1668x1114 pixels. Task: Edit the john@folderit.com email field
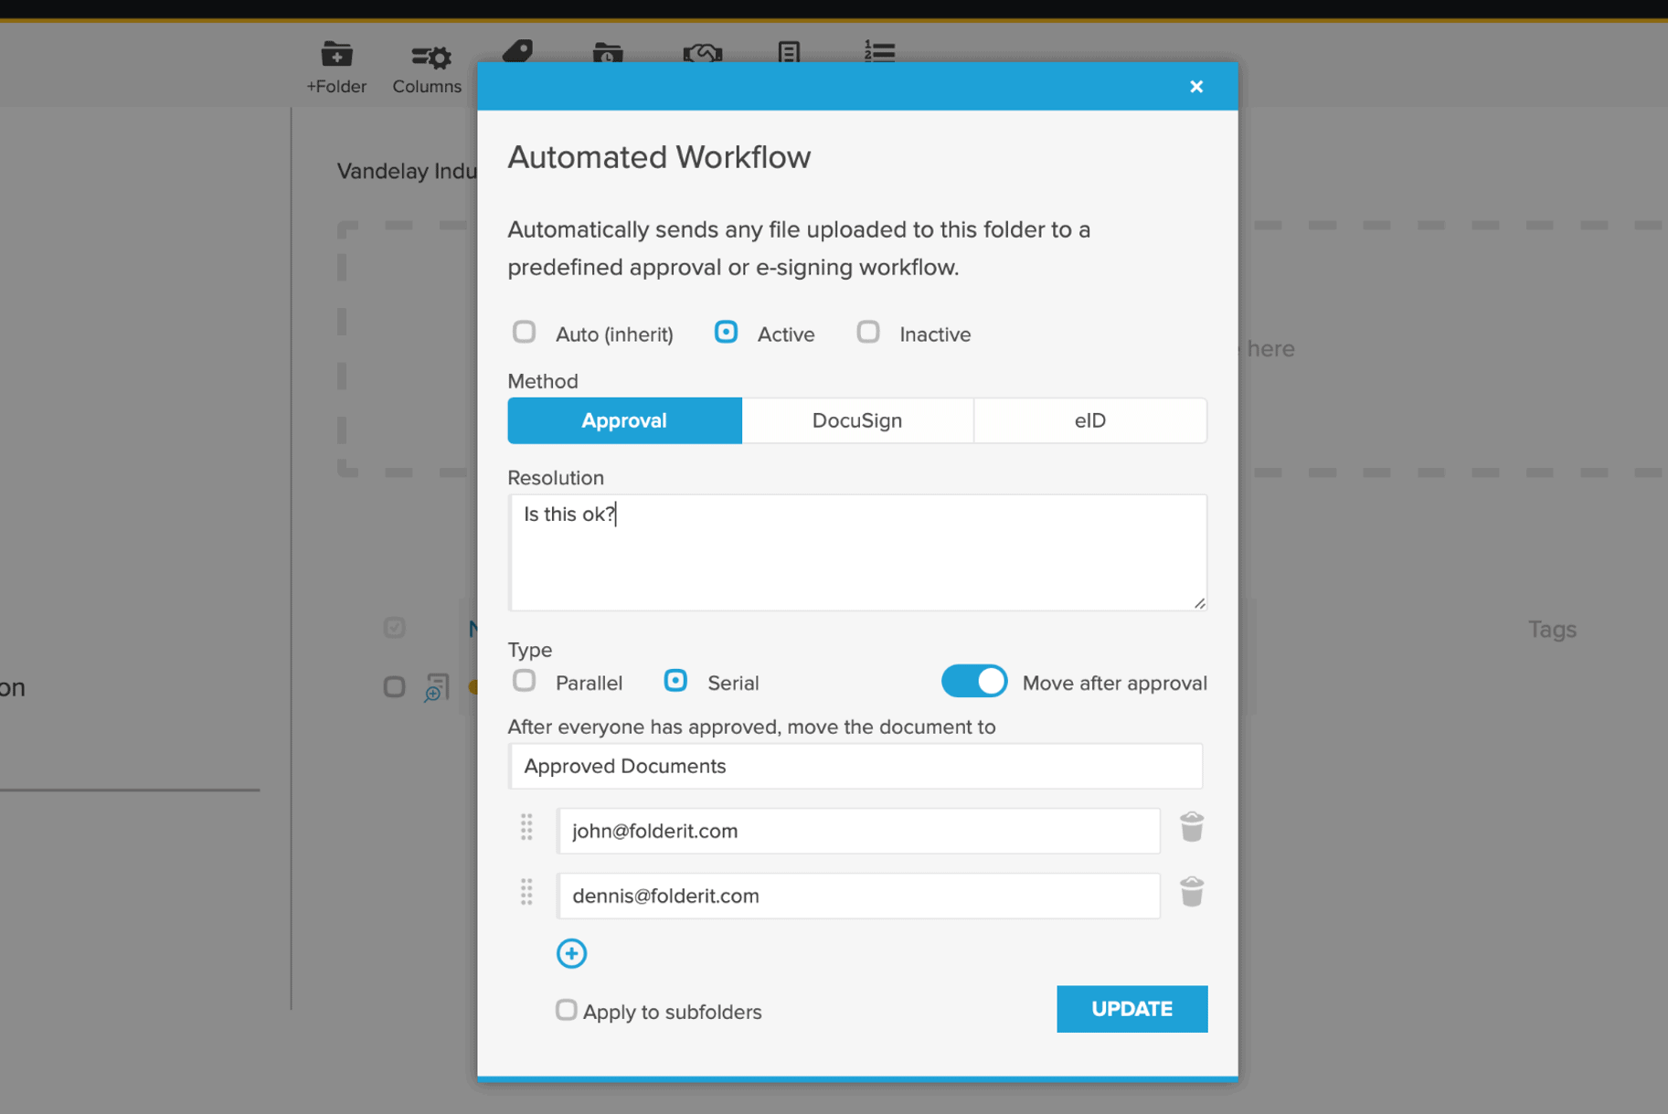pos(858,831)
